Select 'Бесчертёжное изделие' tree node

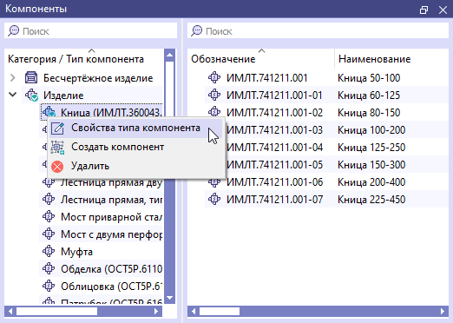click(98, 78)
